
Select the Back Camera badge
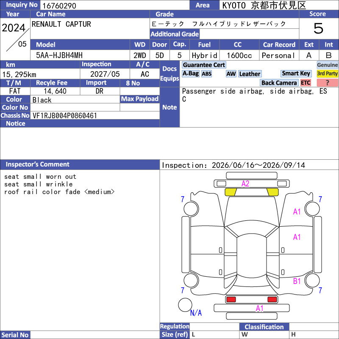[x=279, y=83]
